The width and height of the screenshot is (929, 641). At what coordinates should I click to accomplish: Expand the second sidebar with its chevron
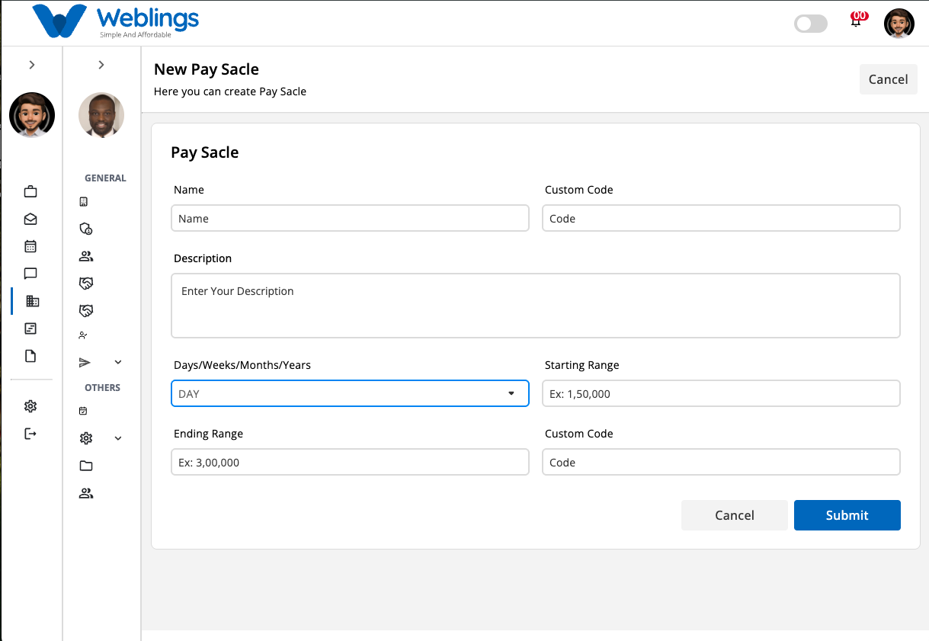[x=101, y=65]
